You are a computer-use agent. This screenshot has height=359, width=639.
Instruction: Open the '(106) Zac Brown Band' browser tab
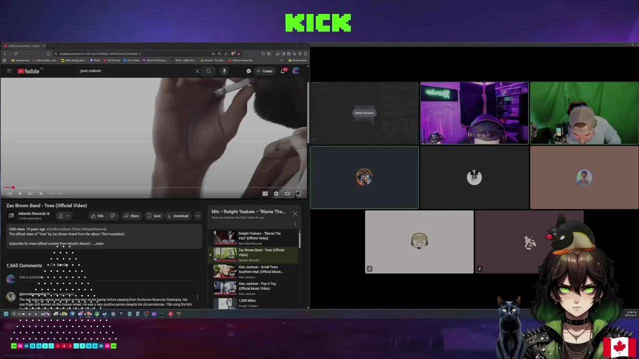pos(24,46)
